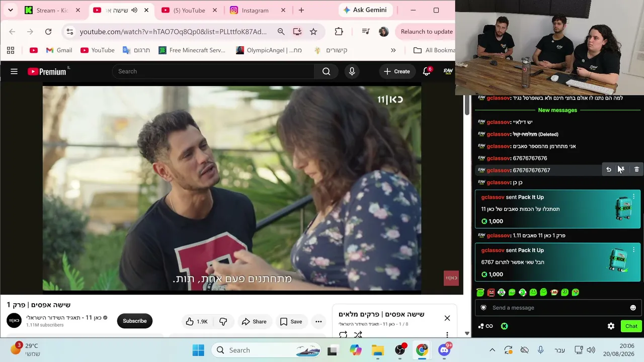Show hidden bookmarks with the double chevron
This screenshot has height=362, width=644.
click(x=393, y=50)
